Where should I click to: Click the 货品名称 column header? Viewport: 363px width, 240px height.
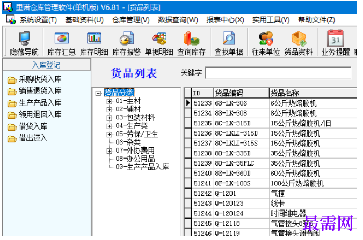click(313, 93)
